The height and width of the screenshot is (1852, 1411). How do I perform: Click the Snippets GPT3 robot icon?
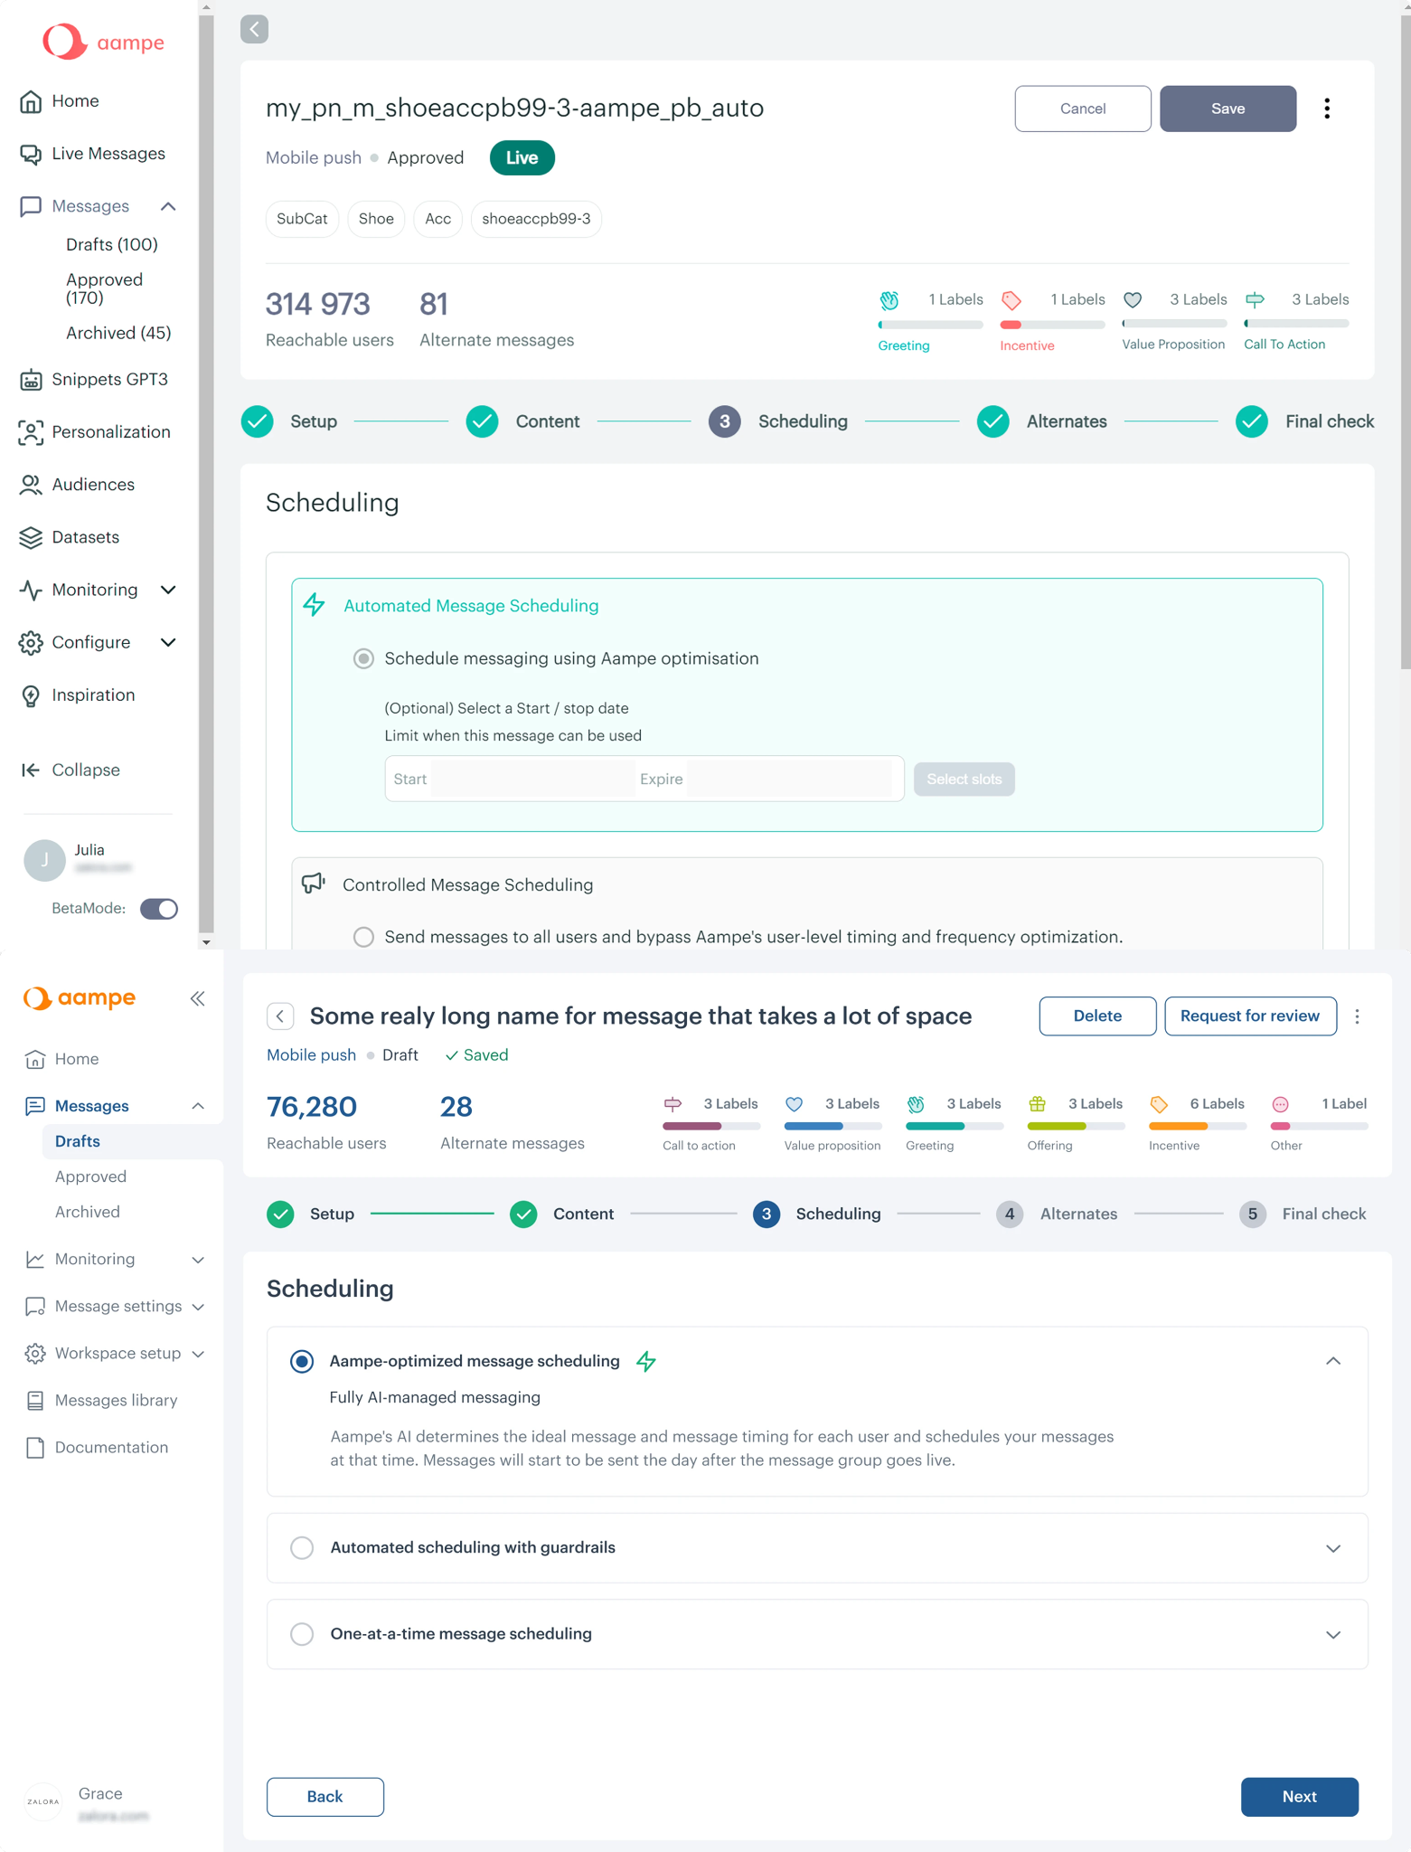point(31,380)
